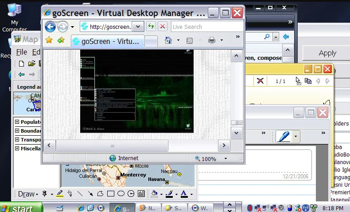Click the goScreen desktop screenshot thumbnail
Viewport: 350px width, 212px height.
(137, 91)
